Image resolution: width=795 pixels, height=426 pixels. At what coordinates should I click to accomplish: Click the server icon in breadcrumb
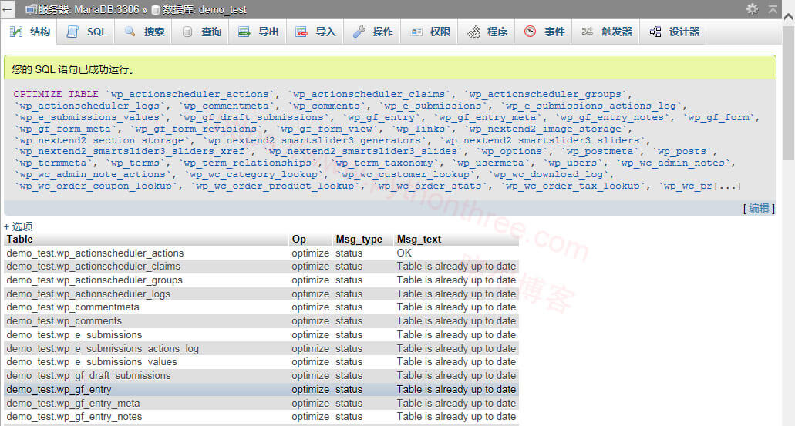31,9
